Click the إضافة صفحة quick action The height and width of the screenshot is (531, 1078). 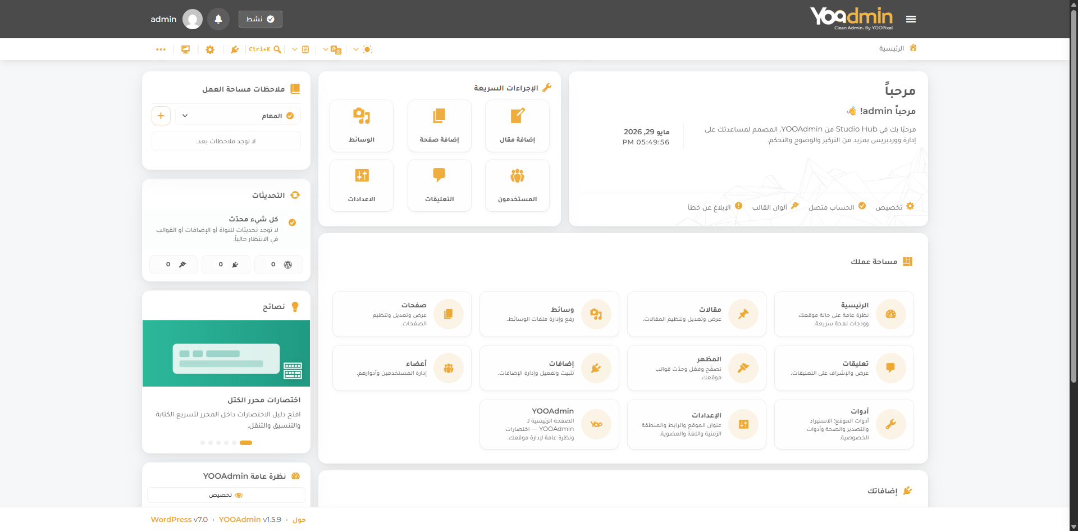439,126
